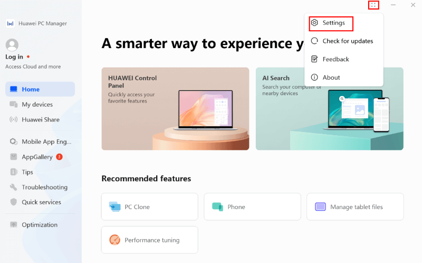Open Huawei Share section
The width and height of the screenshot is (422, 263).
[40, 119]
